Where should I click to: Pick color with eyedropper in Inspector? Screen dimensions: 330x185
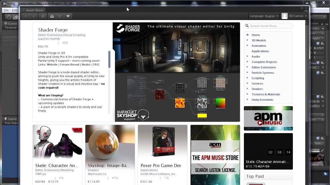(322, 151)
